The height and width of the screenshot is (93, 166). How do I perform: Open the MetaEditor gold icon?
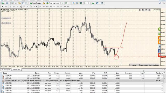pyautogui.click(x=44, y=3)
